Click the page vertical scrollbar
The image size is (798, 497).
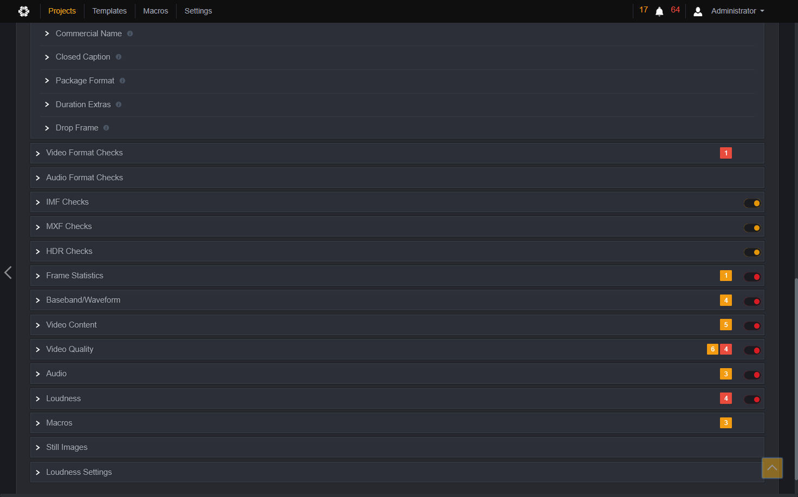click(795, 379)
